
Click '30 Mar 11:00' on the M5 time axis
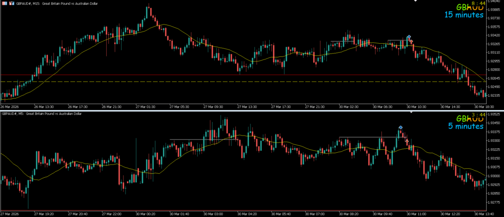click(x=416, y=214)
